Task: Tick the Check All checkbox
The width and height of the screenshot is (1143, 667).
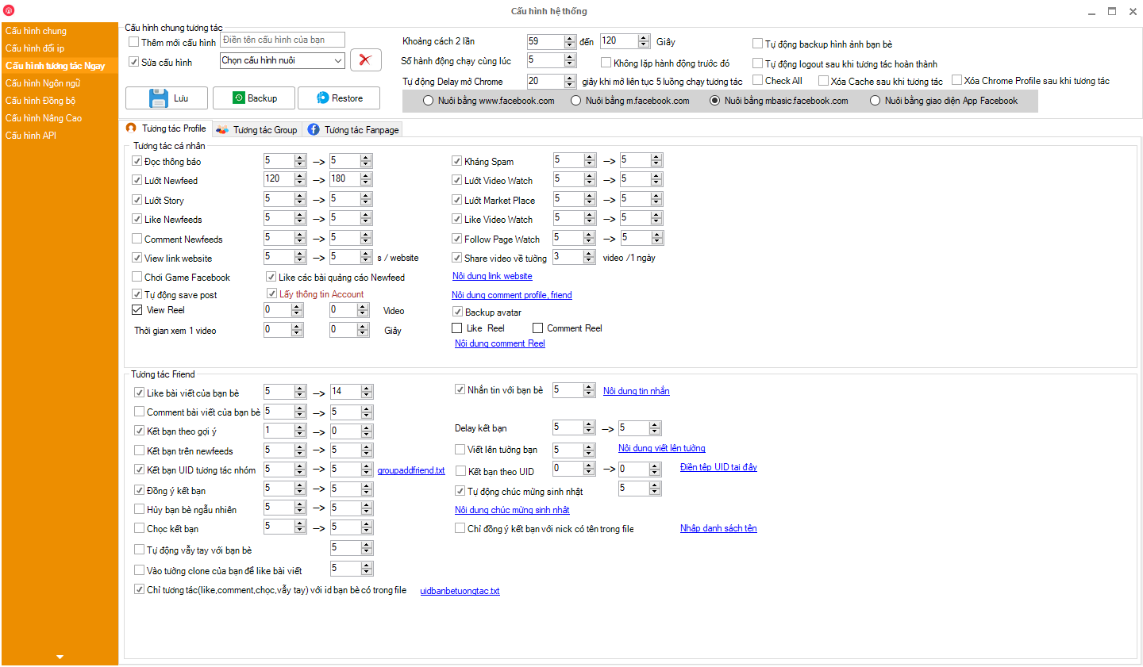Action: click(758, 80)
